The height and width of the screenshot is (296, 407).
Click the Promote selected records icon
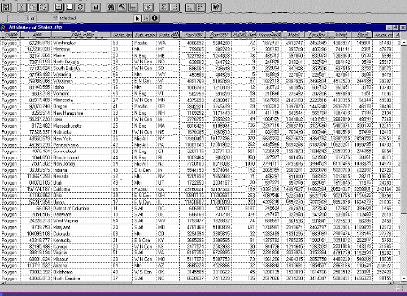131,7
